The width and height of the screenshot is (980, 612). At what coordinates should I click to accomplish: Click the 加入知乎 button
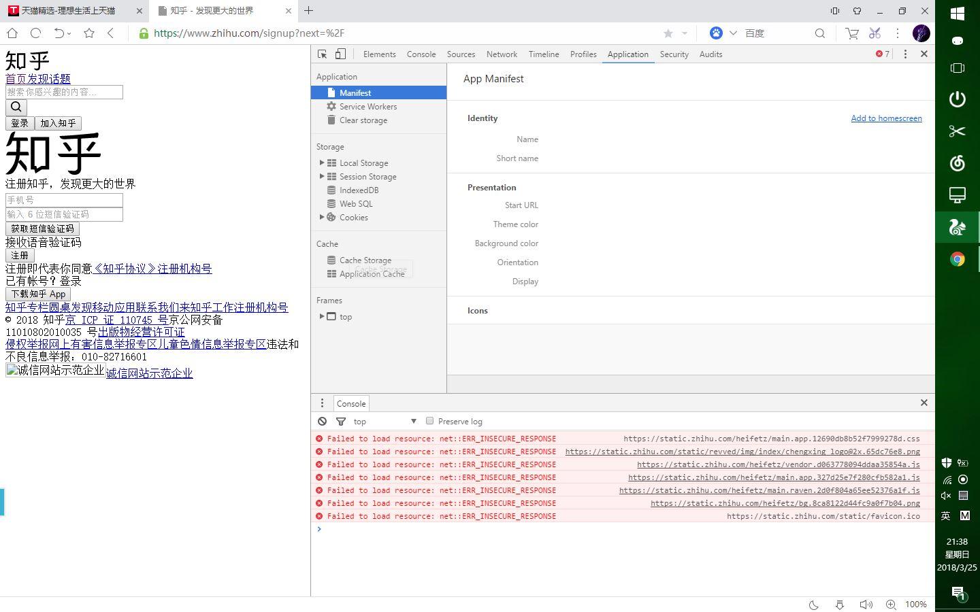(x=58, y=123)
